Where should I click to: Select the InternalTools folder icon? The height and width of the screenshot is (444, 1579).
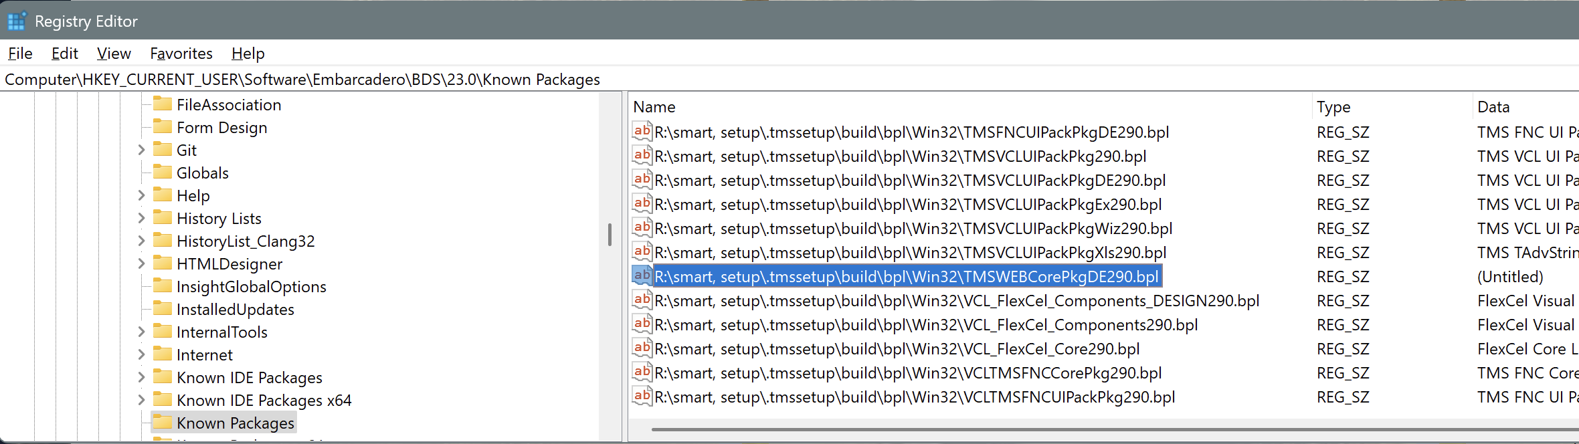163,331
